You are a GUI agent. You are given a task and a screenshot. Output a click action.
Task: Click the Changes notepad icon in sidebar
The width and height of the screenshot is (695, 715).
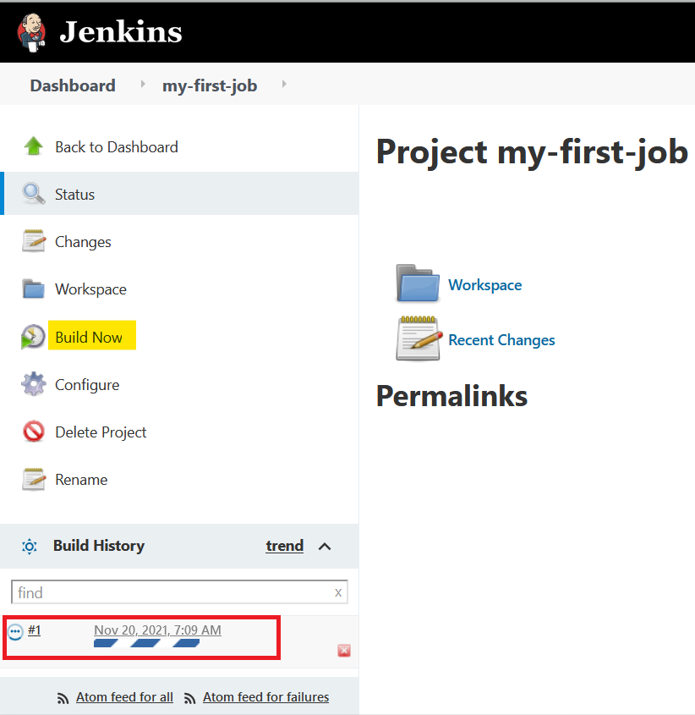34,241
